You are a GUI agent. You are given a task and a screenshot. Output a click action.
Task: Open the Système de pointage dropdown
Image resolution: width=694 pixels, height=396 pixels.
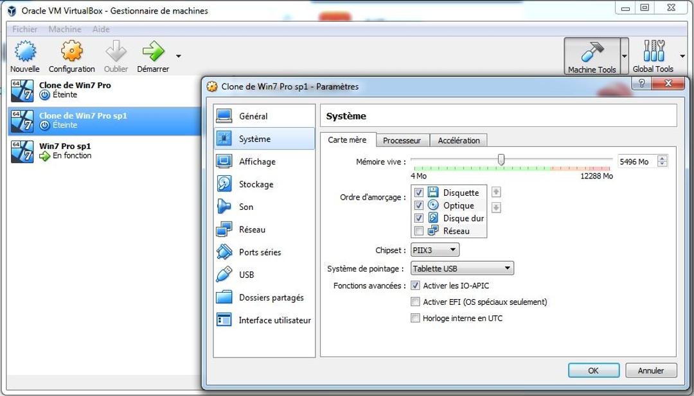tap(461, 268)
